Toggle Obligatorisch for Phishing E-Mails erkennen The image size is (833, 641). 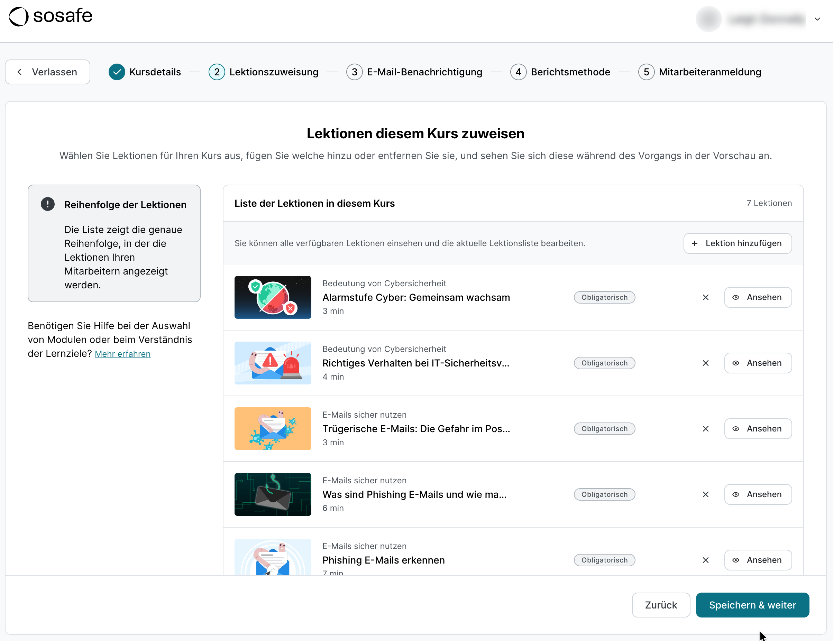(x=604, y=560)
